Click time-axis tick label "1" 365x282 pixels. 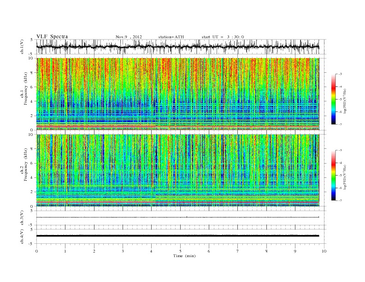(65, 251)
